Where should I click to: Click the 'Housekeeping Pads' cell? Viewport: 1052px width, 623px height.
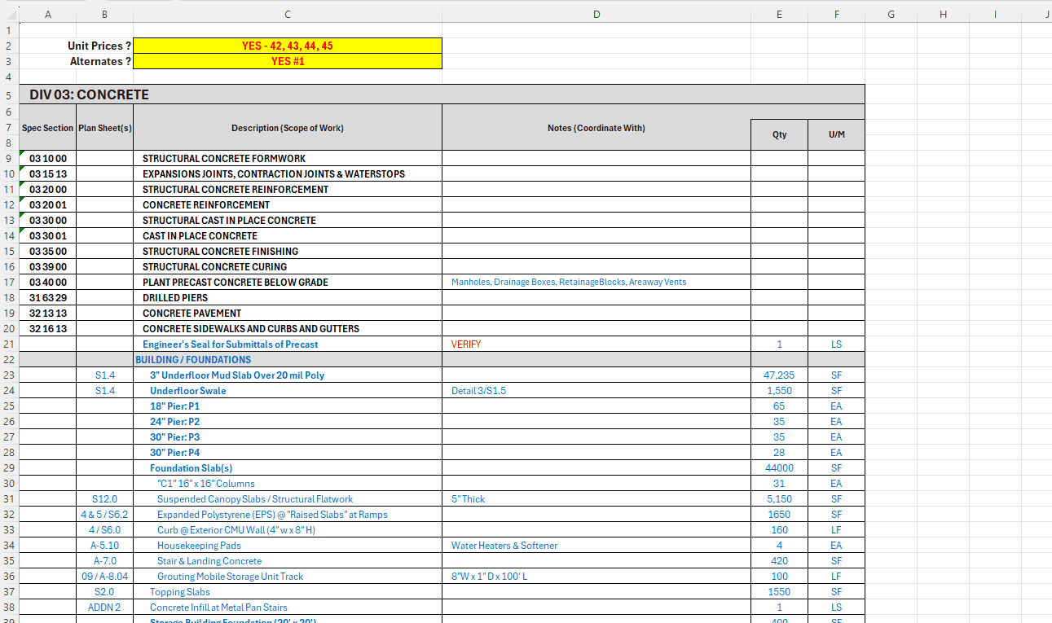pos(288,545)
